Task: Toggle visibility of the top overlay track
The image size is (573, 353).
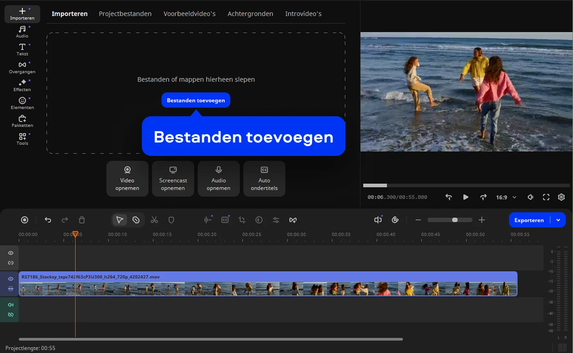Action: (x=11, y=253)
